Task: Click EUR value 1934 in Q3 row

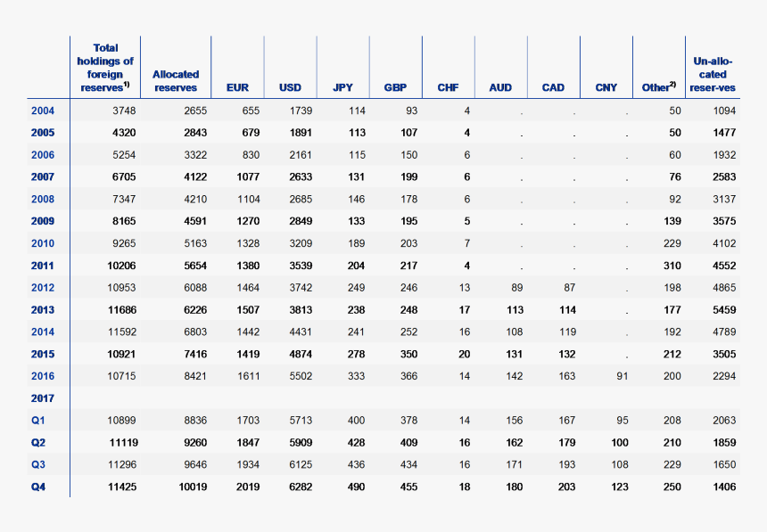Action: point(248,464)
